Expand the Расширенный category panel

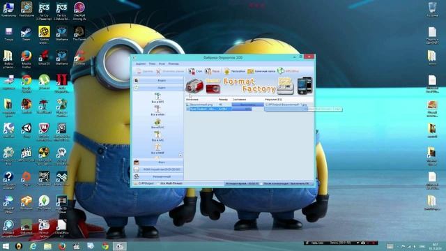point(158,176)
